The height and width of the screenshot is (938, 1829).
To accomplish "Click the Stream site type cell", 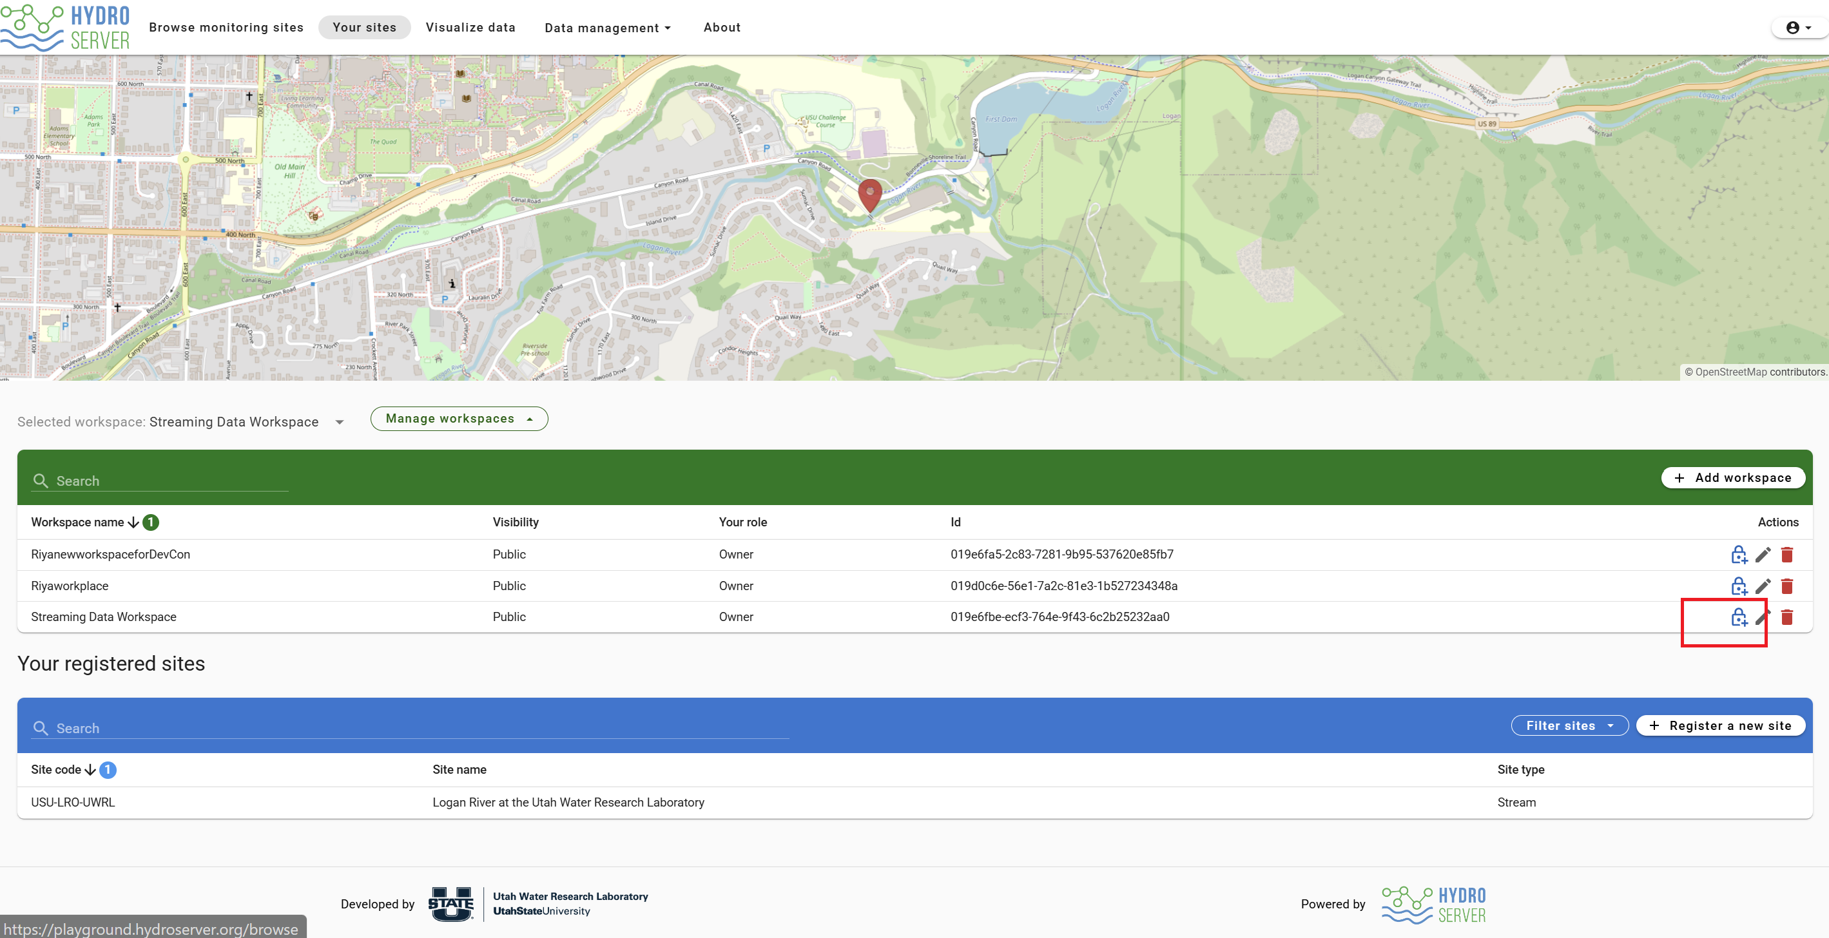I will point(1516,803).
